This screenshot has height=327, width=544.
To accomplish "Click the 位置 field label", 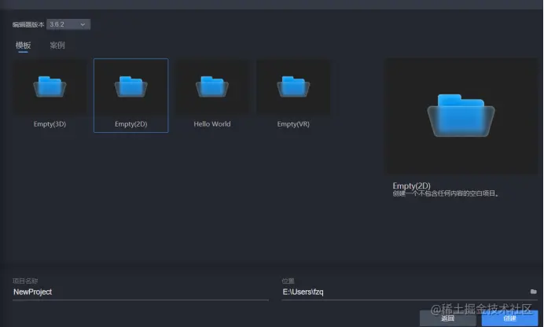I will (x=288, y=281).
